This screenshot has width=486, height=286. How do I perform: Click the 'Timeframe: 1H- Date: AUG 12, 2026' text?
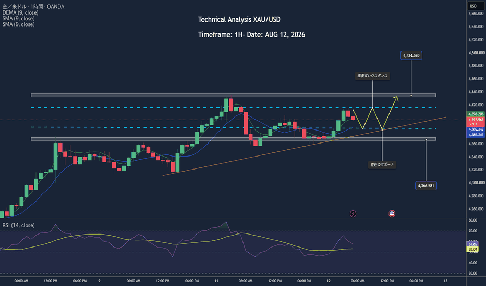(x=251, y=35)
